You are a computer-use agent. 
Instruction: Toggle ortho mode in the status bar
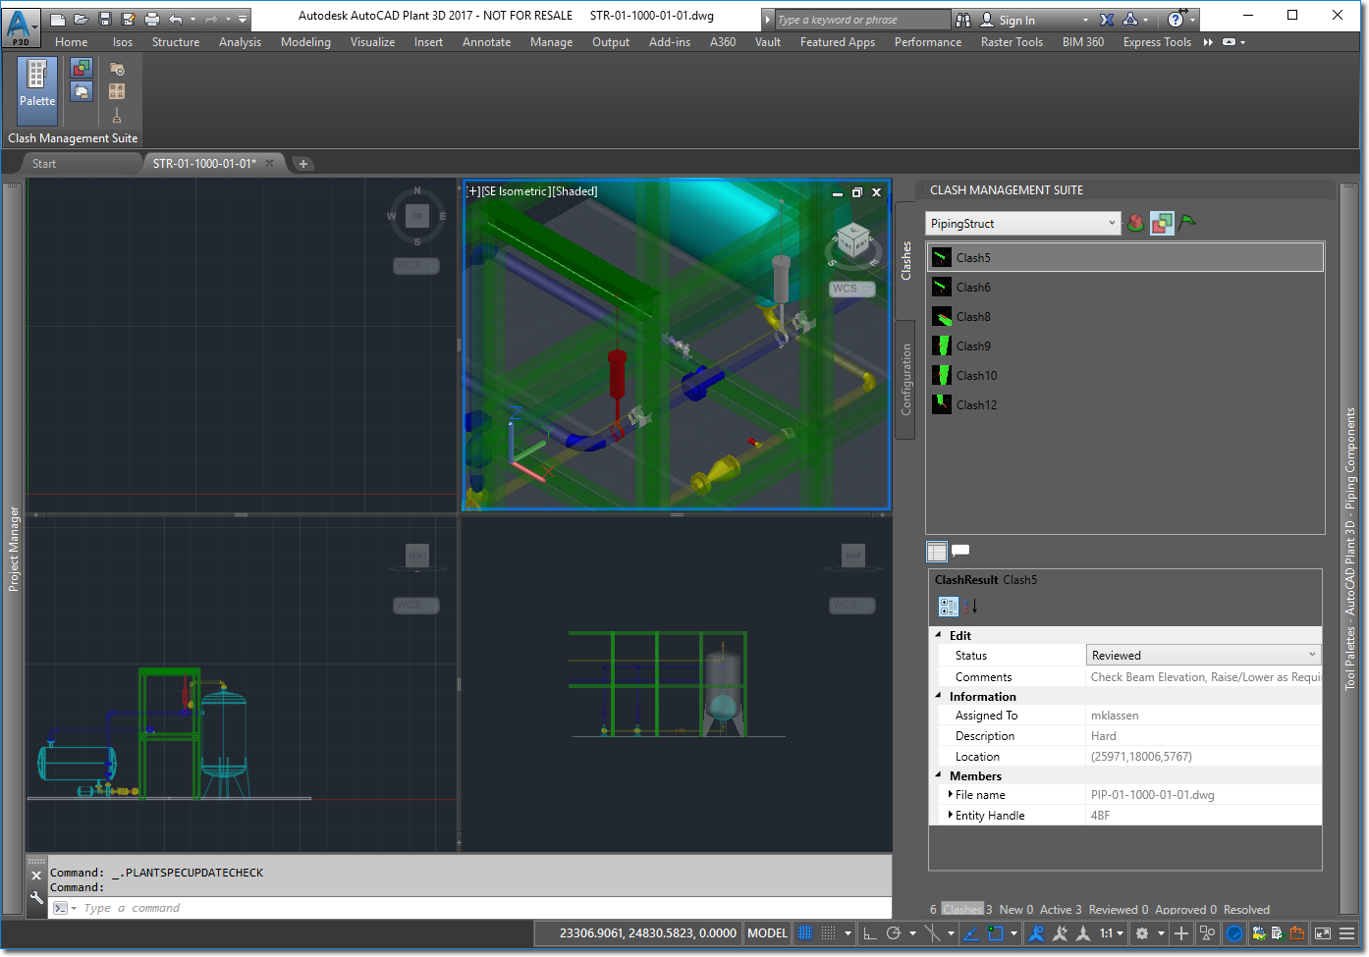point(870,933)
